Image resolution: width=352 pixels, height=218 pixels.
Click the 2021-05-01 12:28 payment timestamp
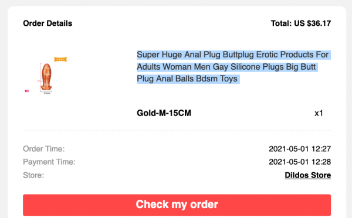click(x=300, y=162)
